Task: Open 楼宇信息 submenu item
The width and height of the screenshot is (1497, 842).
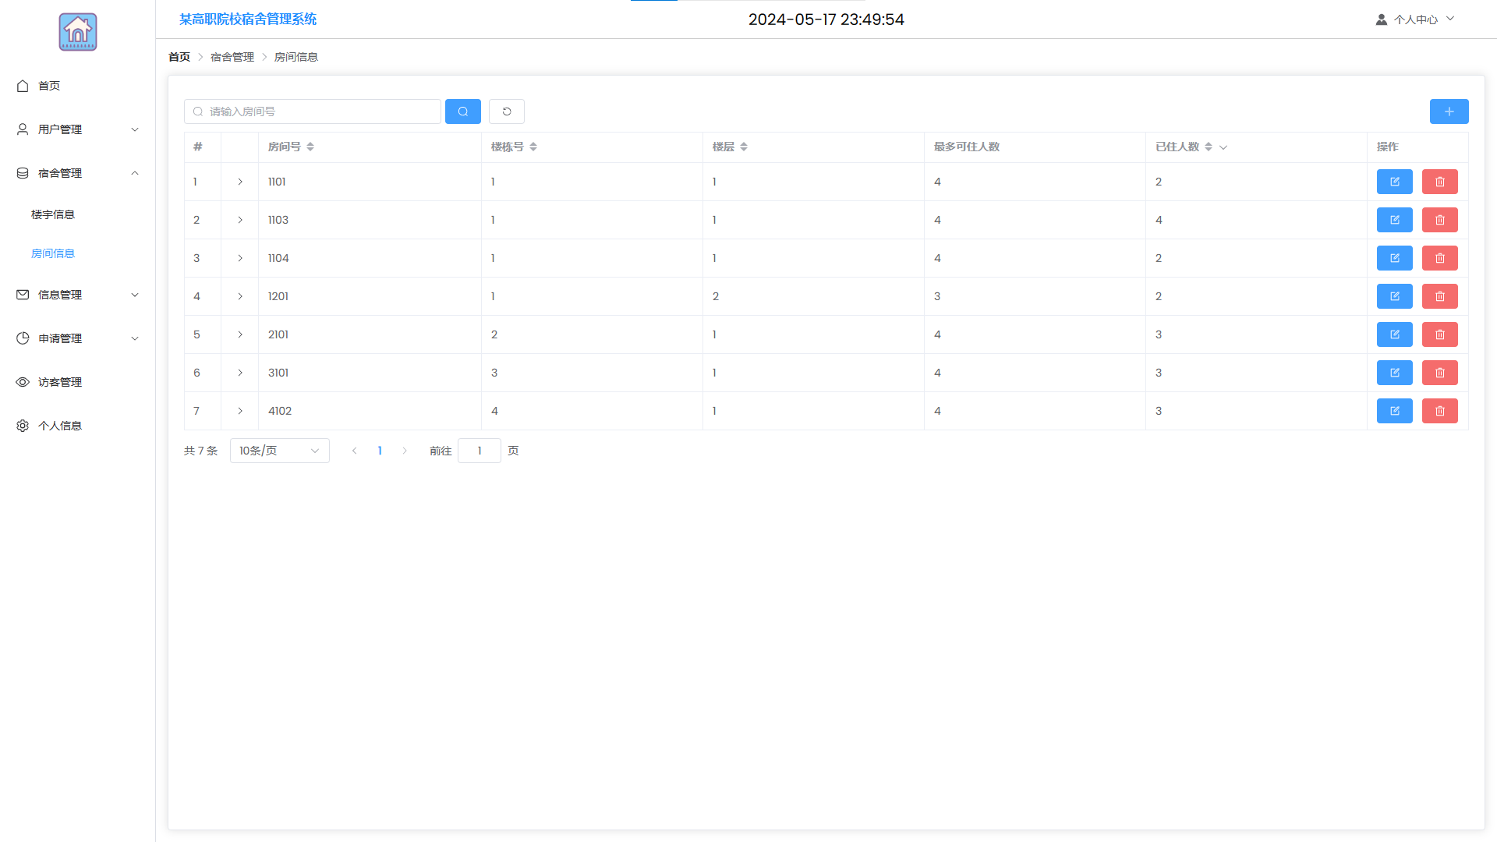Action: click(x=53, y=214)
